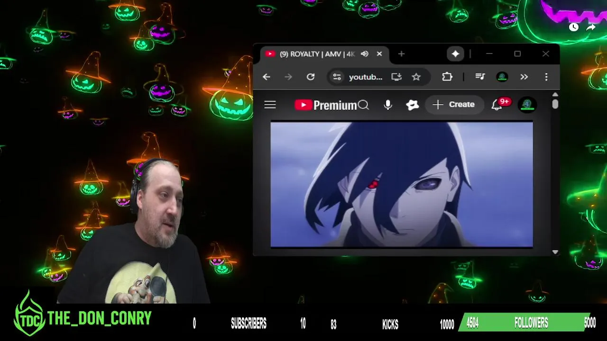Screen dimensions: 607x341
Task: Go back using the browser back arrow
Action: click(x=267, y=77)
